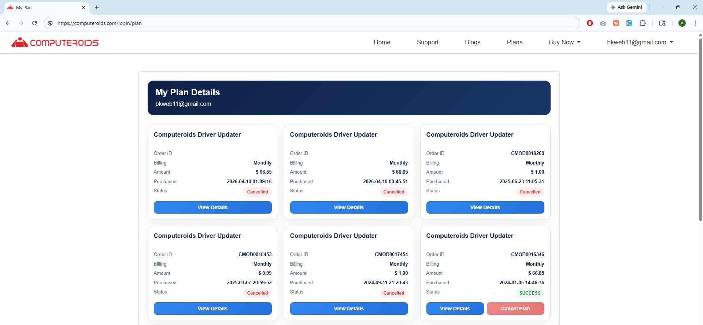Cancel Plan for order CMOD0016346
Viewport: 703px width, 325px height.
[x=515, y=309]
